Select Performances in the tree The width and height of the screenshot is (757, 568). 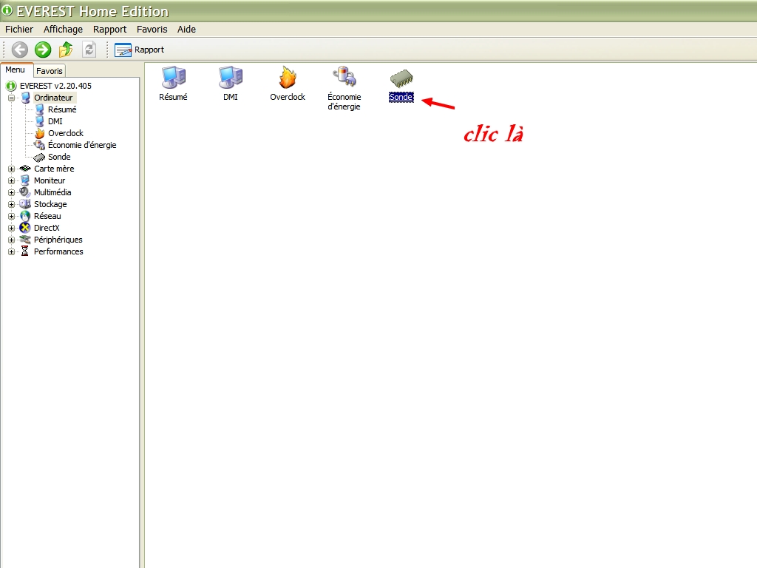58,251
